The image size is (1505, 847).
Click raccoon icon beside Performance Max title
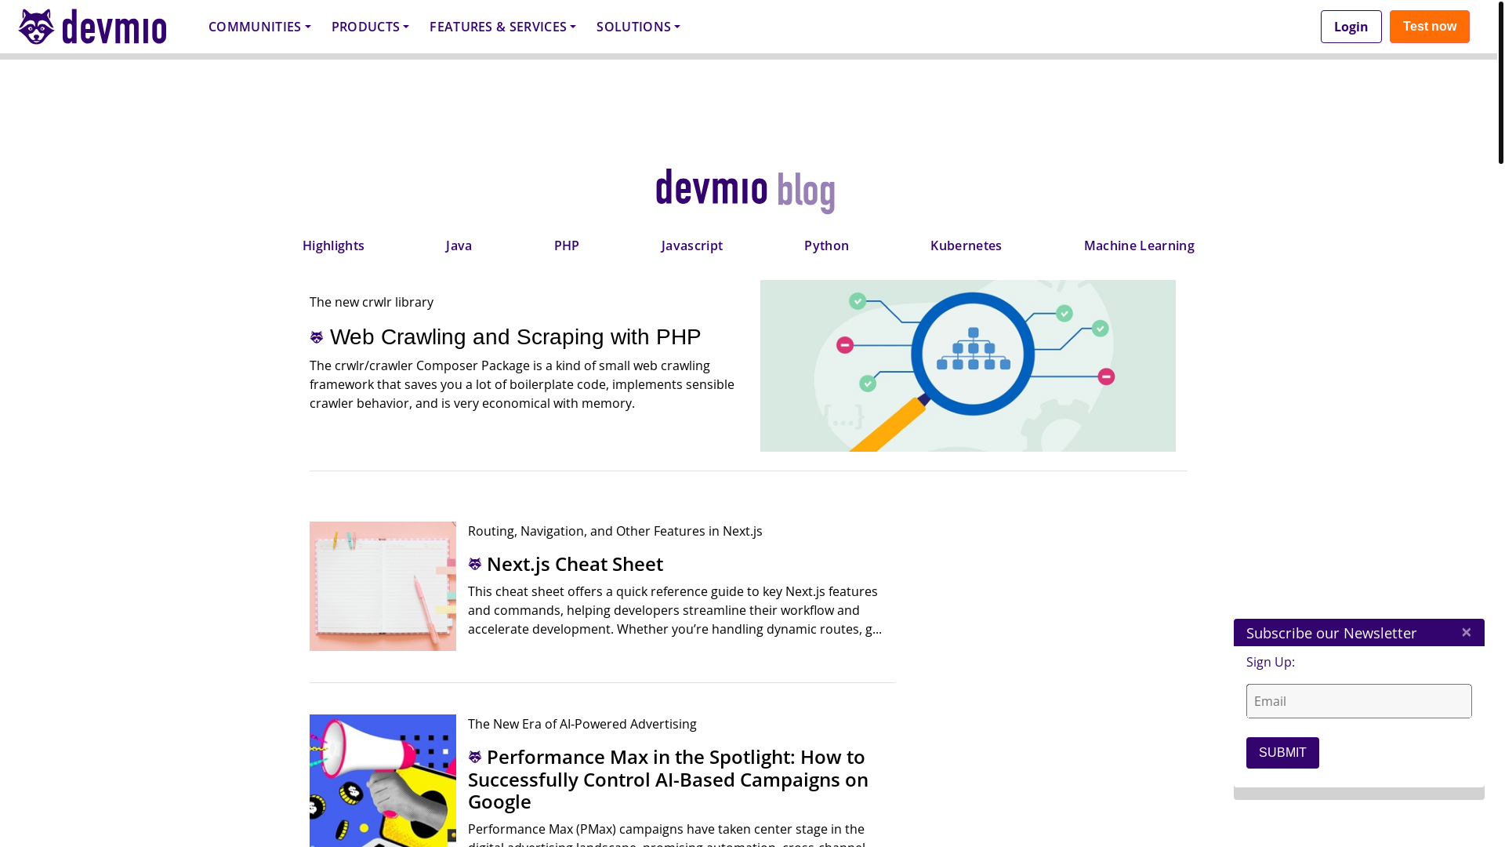[x=475, y=757]
